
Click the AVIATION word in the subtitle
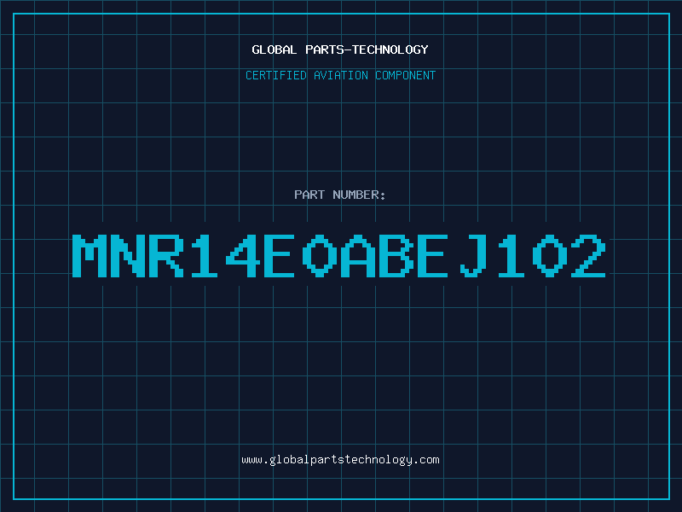coord(341,75)
